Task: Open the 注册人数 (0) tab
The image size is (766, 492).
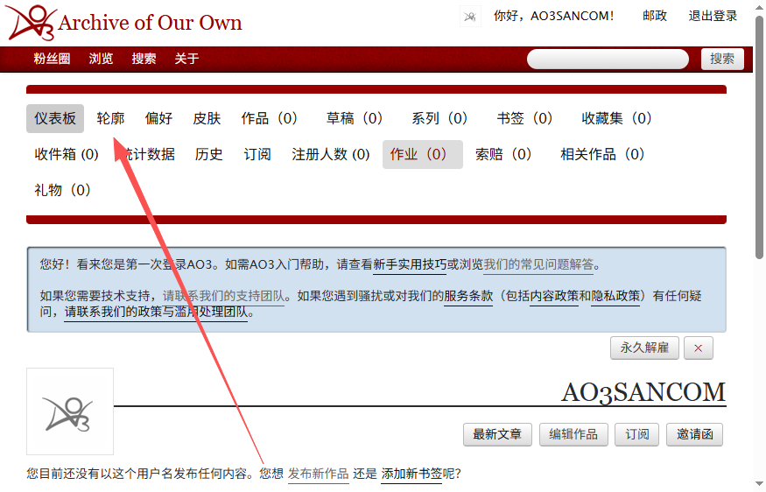Action: (331, 154)
